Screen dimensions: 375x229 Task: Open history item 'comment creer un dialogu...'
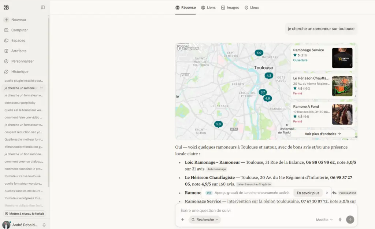point(24,162)
